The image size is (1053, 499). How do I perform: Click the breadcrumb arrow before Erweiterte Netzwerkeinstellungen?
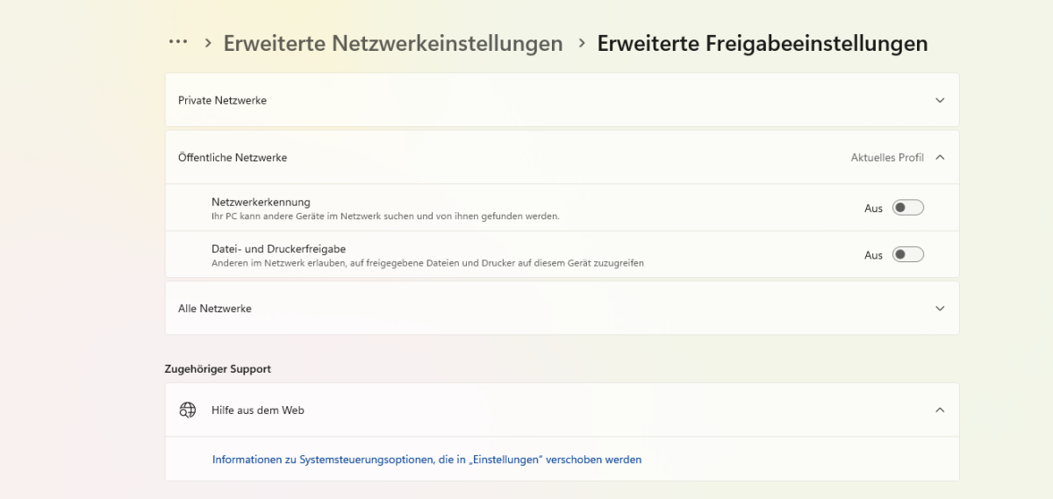pos(208,43)
